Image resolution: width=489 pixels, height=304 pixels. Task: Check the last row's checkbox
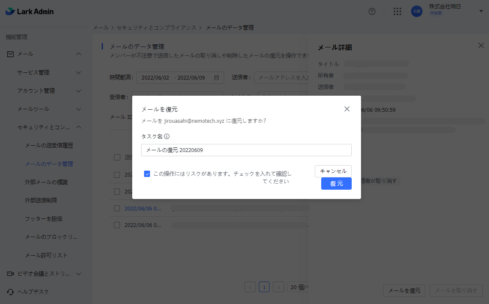[x=117, y=225]
